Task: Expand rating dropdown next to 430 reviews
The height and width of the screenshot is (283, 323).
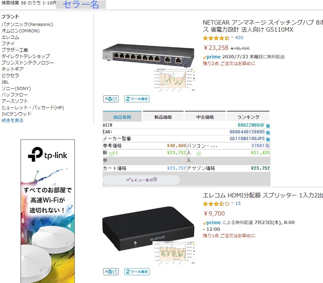Action: click(232, 37)
